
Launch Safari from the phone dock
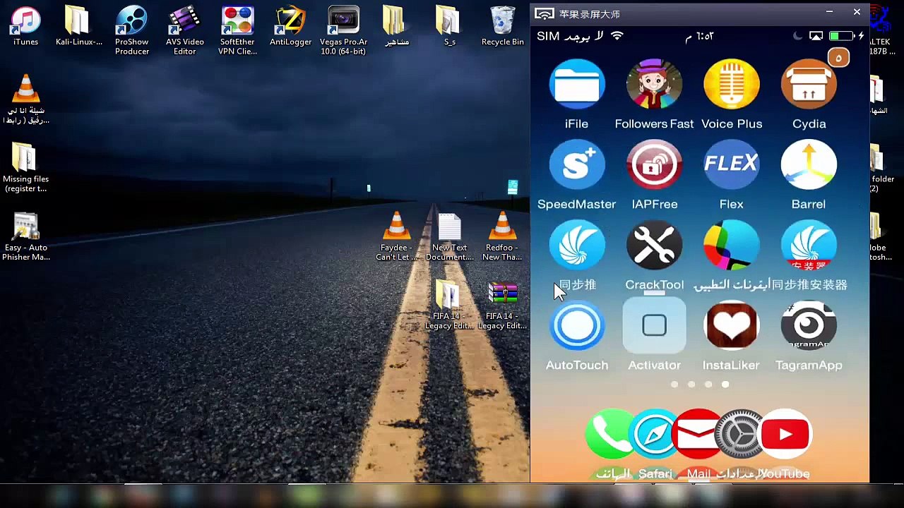click(x=655, y=435)
